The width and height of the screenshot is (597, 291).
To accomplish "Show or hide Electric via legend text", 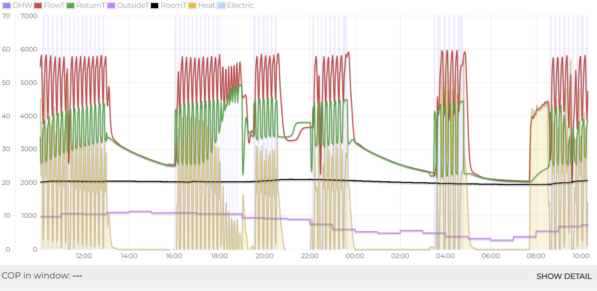I will (x=240, y=6).
